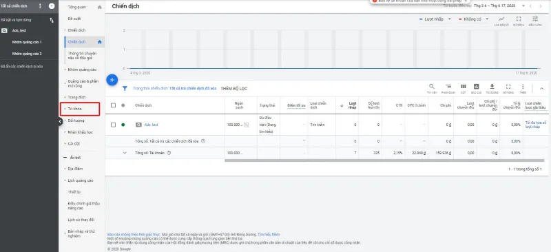Open the Ads_test campaign link in table

coord(151,125)
